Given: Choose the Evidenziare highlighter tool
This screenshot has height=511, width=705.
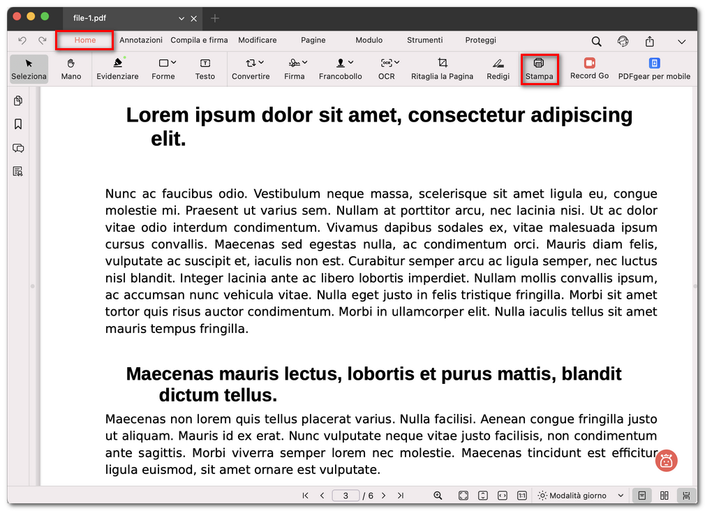Looking at the screenshot, I should pos(117,68).
